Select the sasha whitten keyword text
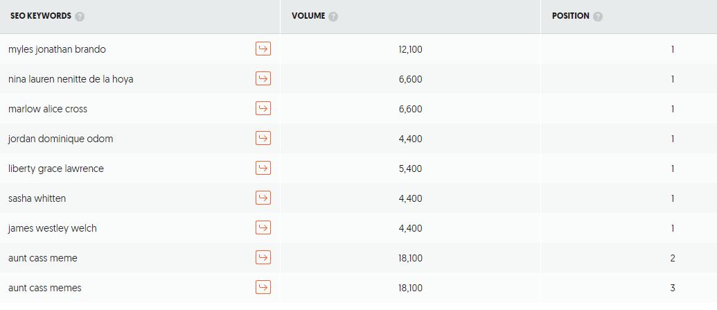 click(x=37, y=198)
